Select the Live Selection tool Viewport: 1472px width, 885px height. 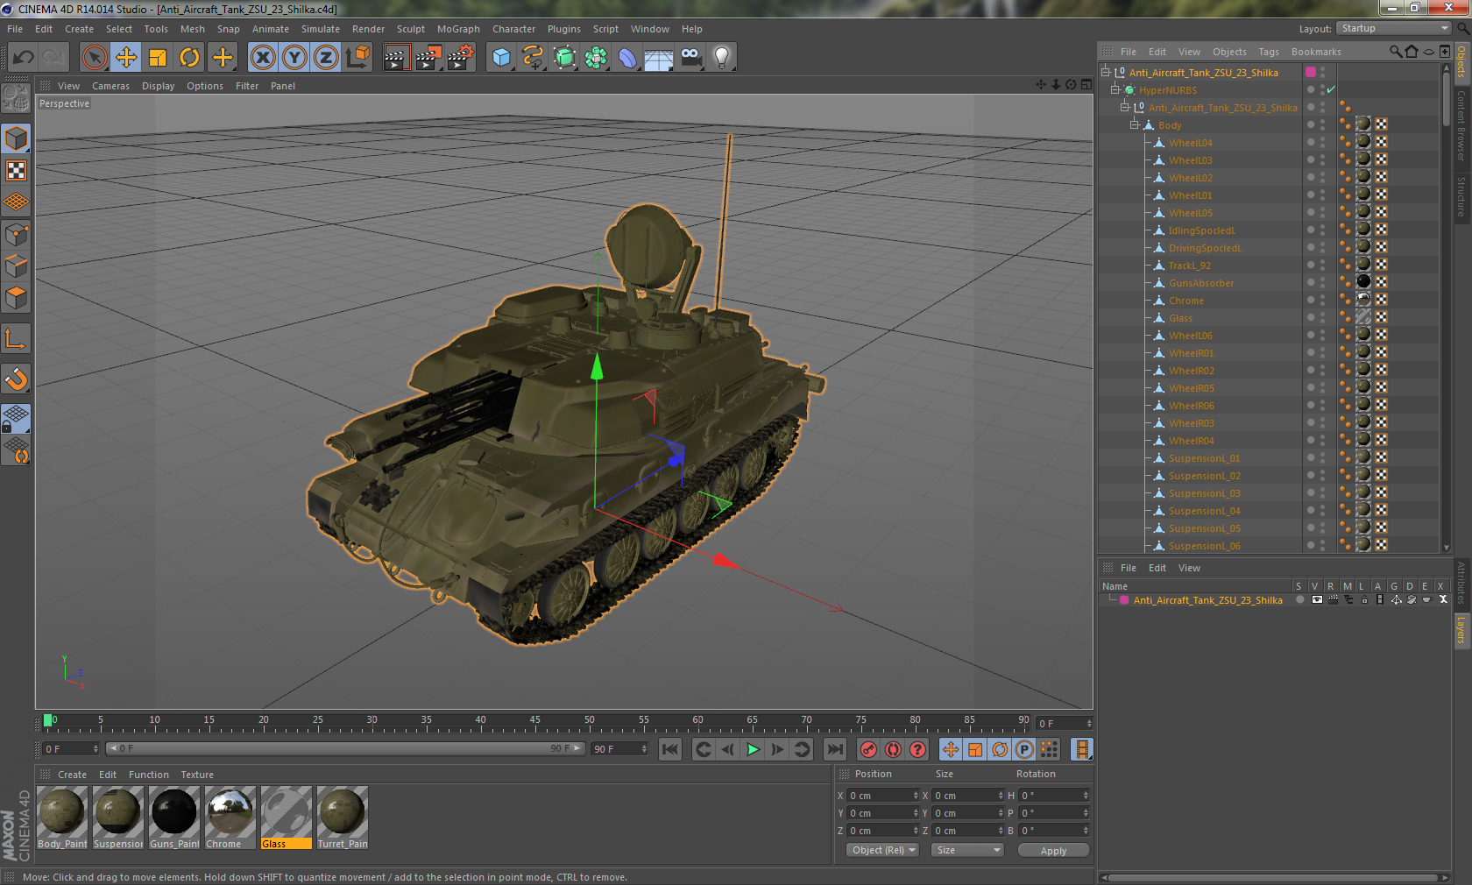click(95, 58)
